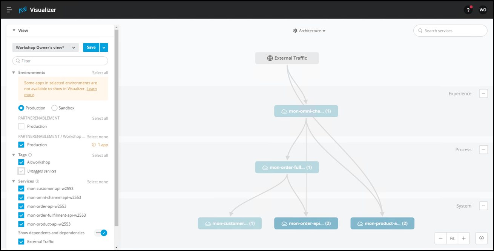Uncheck the Workshop Production checkbox
Viewport: 494px width, 251px height.
click(x=21, y=145)
